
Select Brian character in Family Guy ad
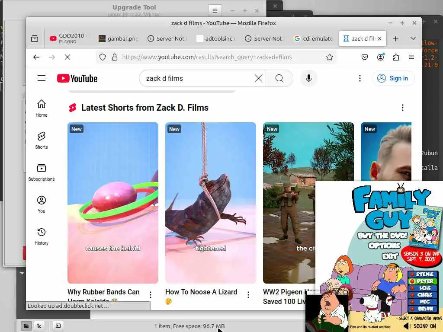(423, 309)
